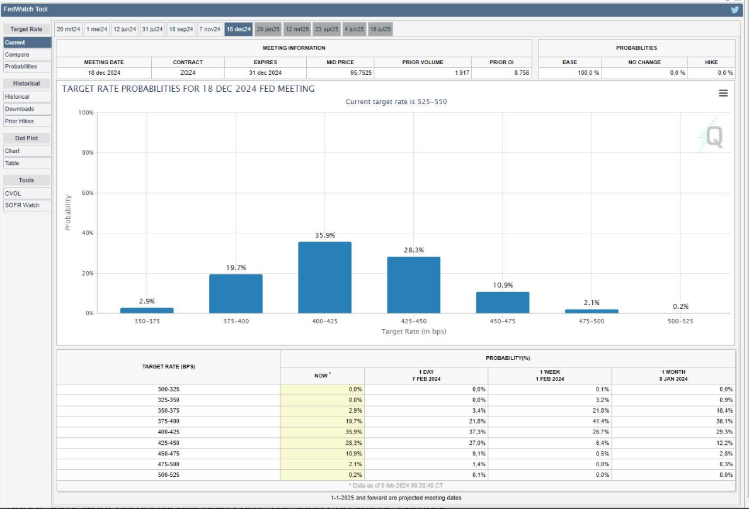Click the 1 WEEK 1 FEB 2024 header
The height and width of the screenshot is (509, 749).
coord(550,376)
